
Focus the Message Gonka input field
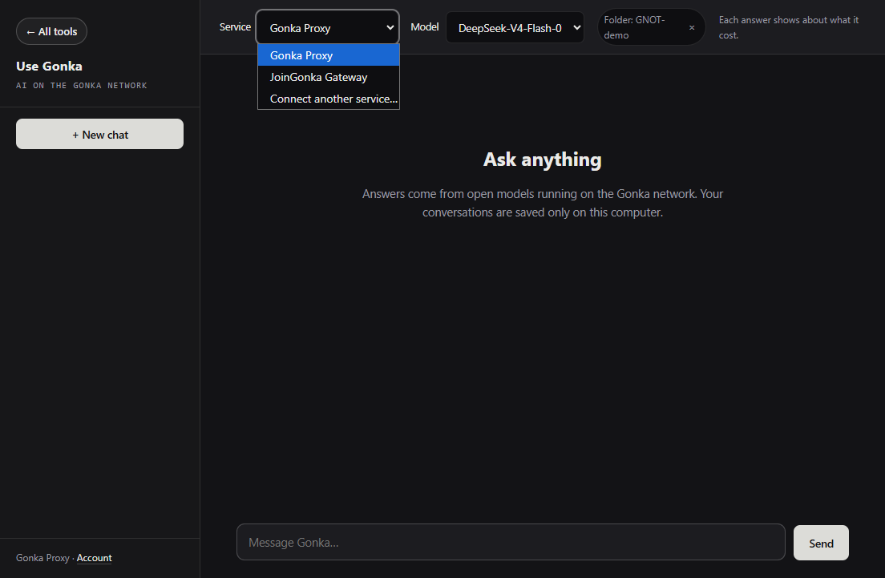(511, 542)
